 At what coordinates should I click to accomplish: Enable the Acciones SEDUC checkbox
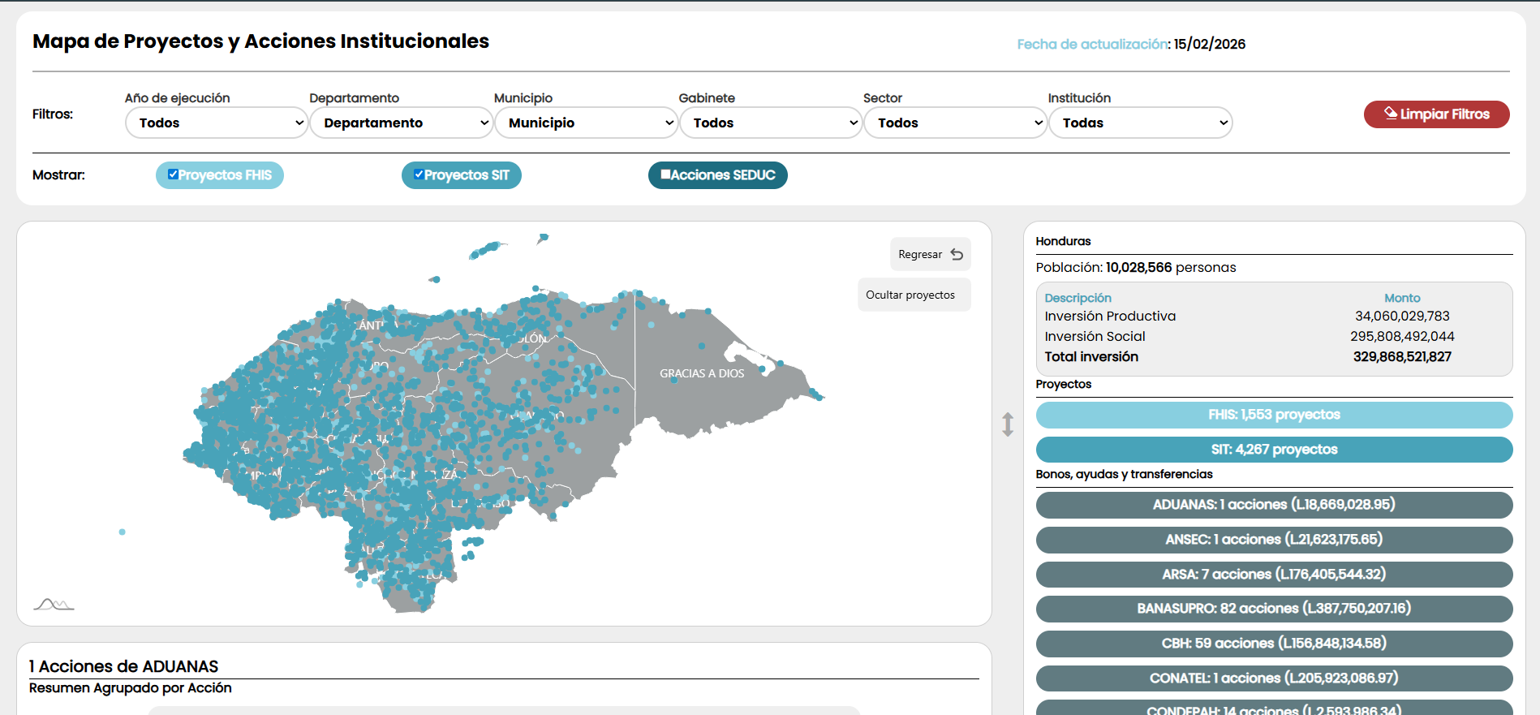tap(665, 174)
